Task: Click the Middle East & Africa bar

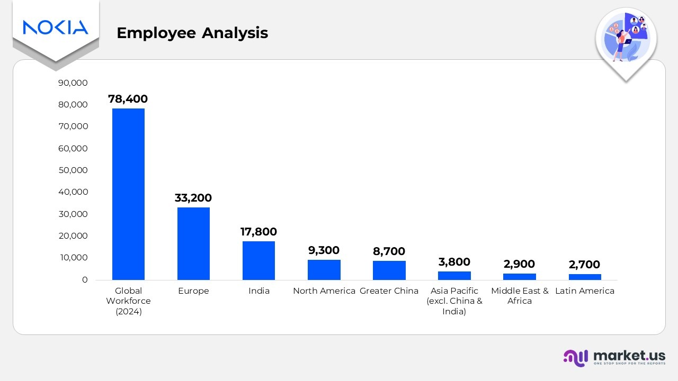Action: [x=520, y=276]
